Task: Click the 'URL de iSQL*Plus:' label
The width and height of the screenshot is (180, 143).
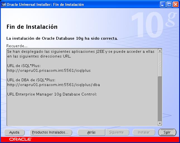Action: coord(24,66)
